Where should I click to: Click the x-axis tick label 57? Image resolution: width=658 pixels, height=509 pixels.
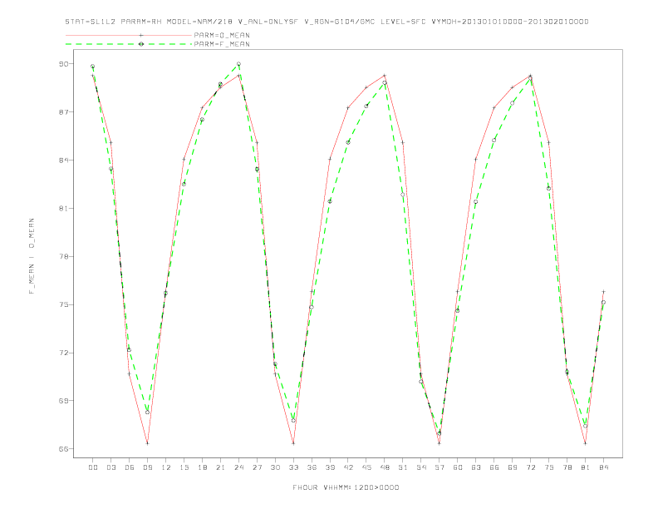tap(439, 467)
